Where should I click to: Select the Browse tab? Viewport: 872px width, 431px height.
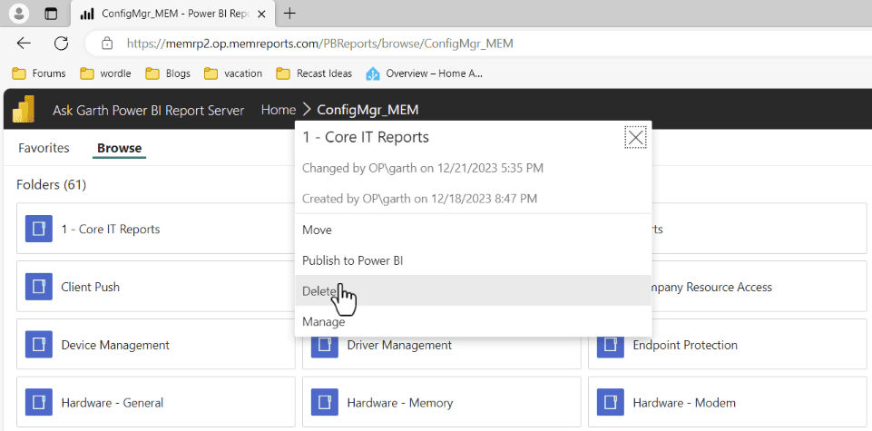119,148
